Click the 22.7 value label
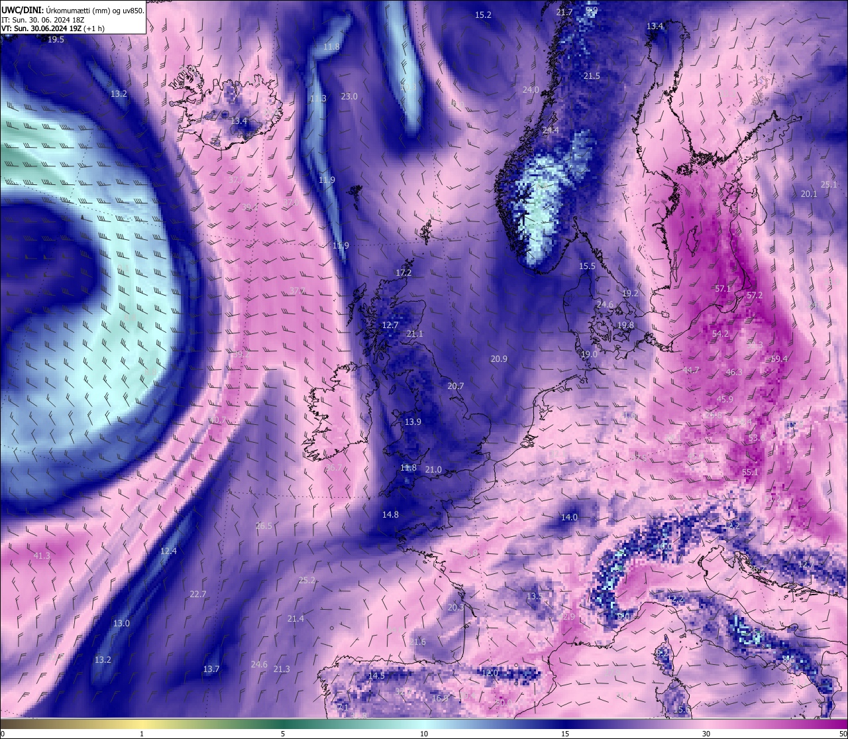This screenshot has height=739, width=848. [197, 594]
